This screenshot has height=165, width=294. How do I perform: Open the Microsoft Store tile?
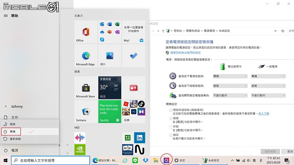86,88
